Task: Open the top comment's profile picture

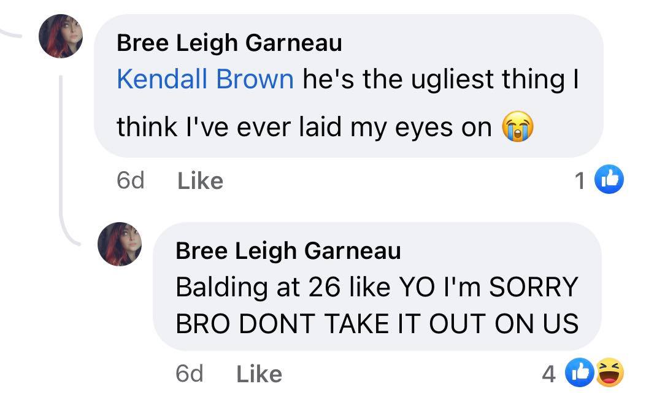Action: [x=61, y=37]
